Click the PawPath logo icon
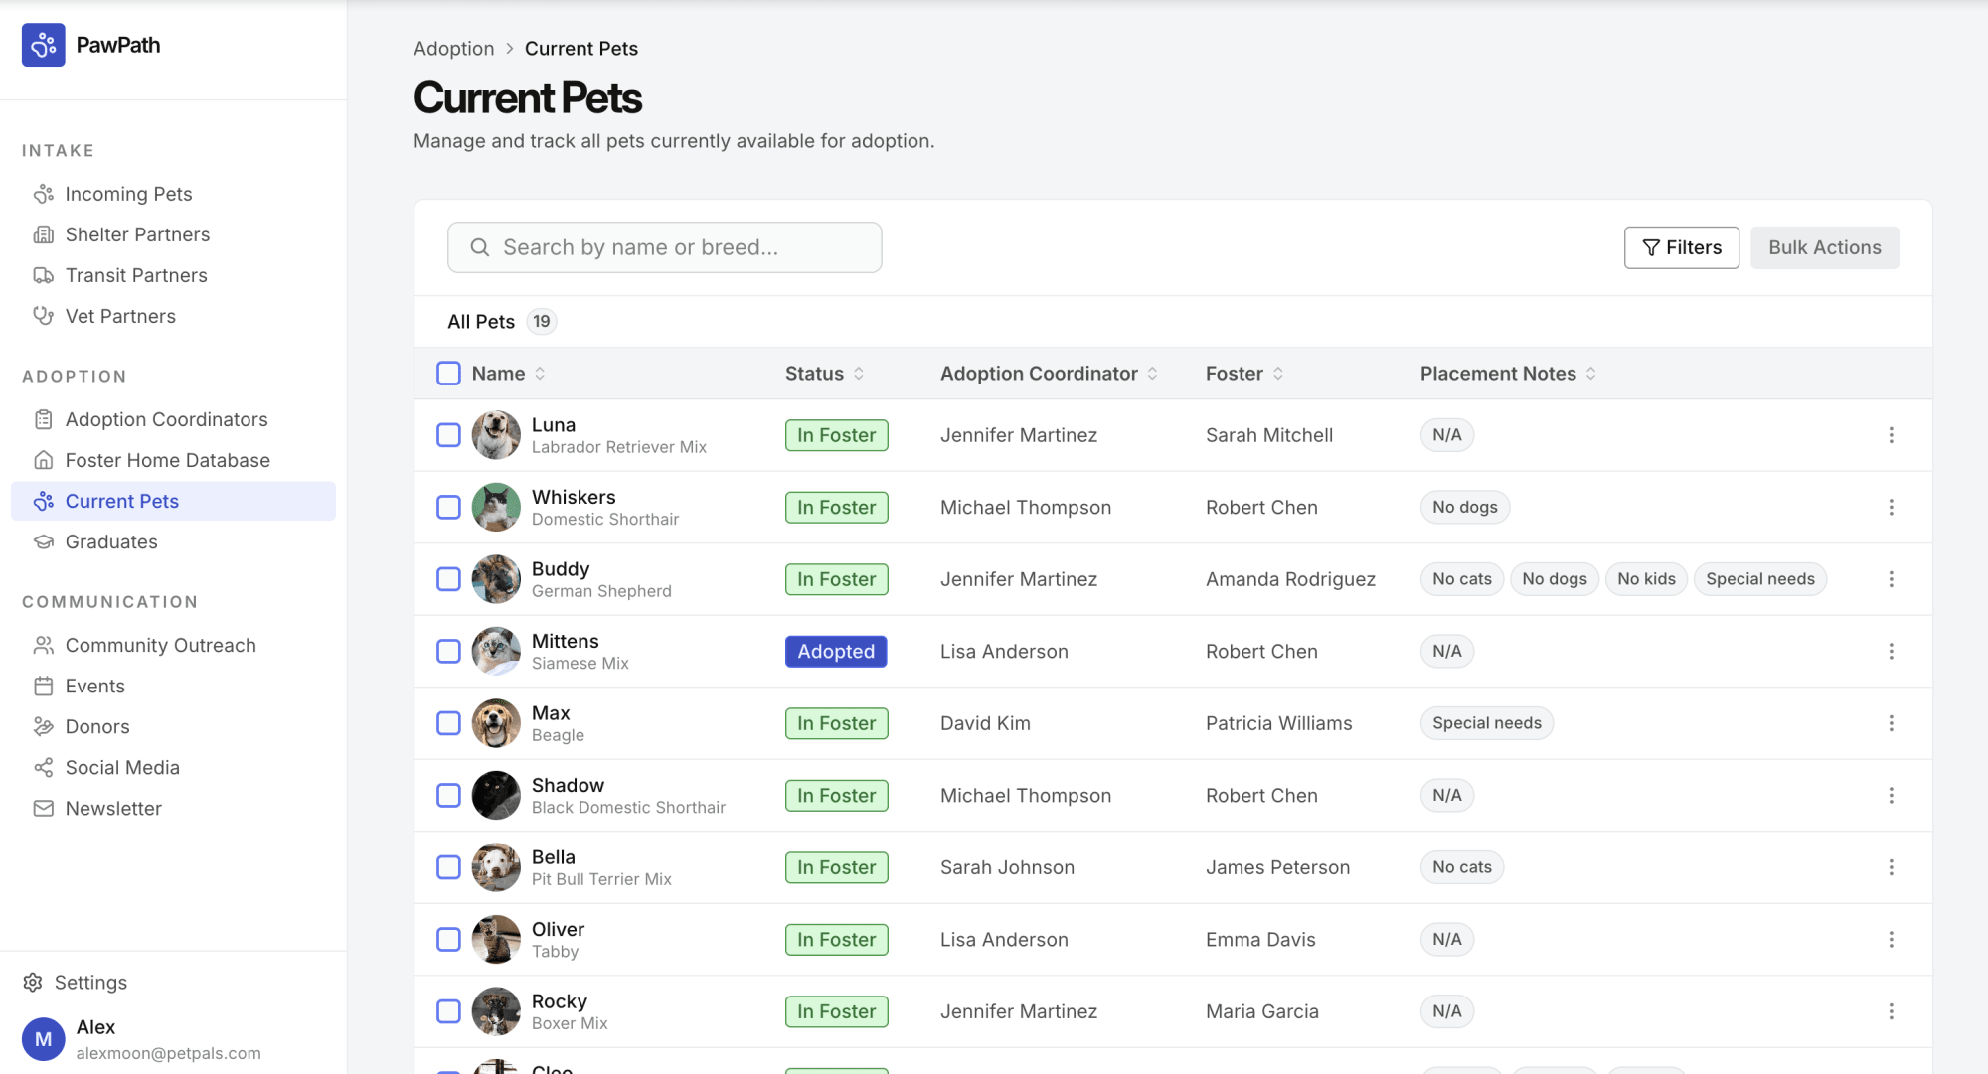The width and height of the screenshot is (1988, 1074). pyautogui.click(x=44, y=45)
